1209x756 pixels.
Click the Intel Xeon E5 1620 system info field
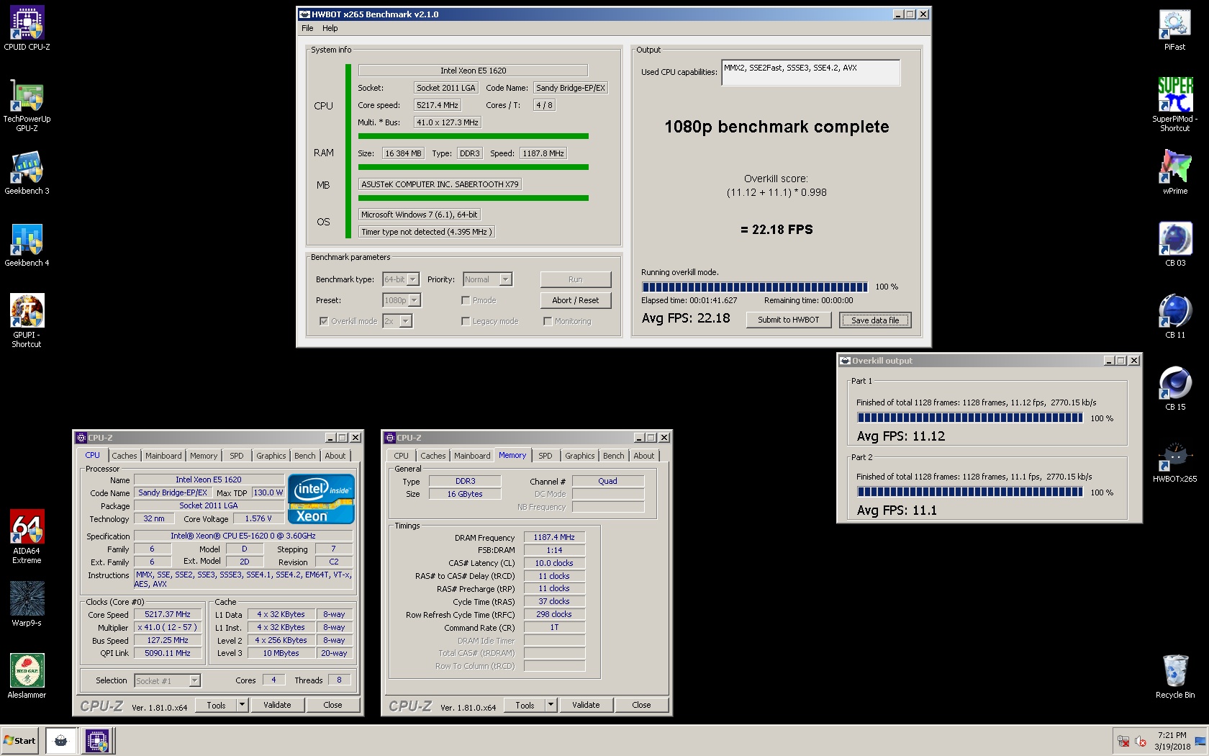[473, 71]
